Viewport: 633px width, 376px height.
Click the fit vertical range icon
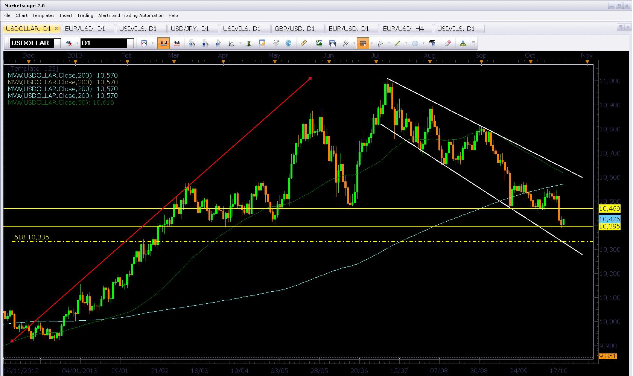[249, 43]
